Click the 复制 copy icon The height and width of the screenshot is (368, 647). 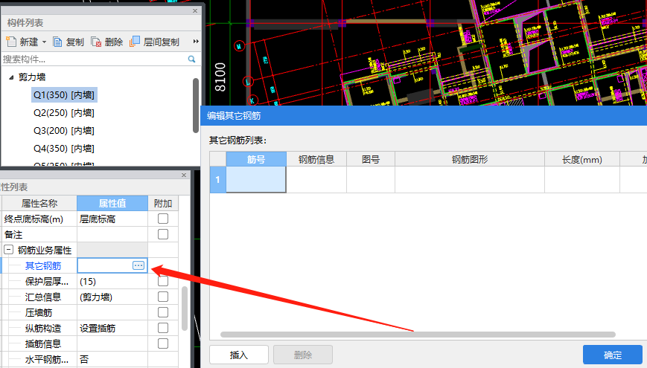point(58,42)
